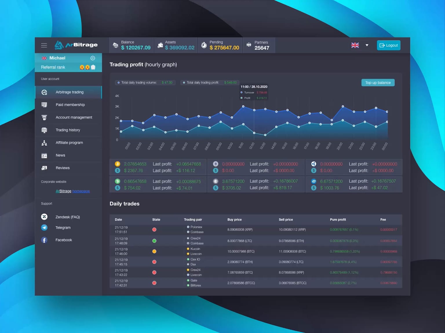Click the green state indicator on the Crex24 trade

point(154,240)
